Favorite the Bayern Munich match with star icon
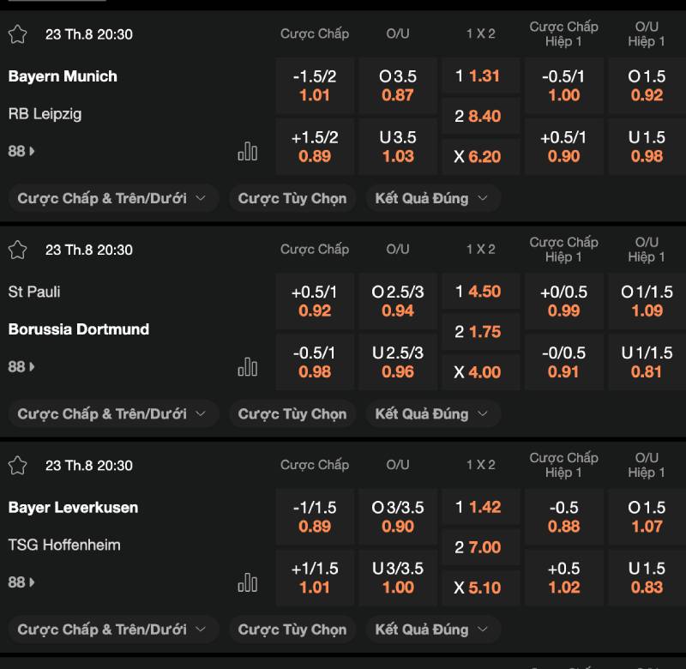Image resolution: width=686 pixels, height=669 pixels. pyautogui.click(x=17, y=34)
